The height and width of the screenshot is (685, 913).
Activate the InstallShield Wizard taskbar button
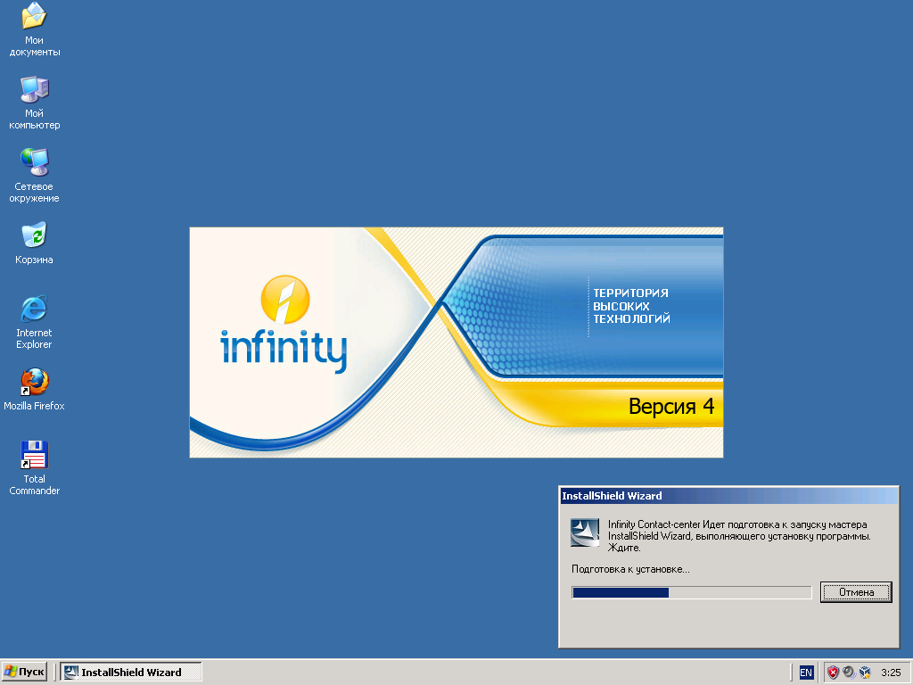click(131, 672)
